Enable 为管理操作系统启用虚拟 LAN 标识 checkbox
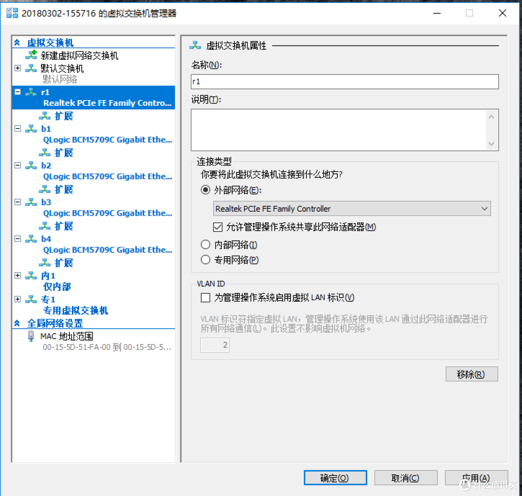This screenshot has width=522, height=496. (205, 297)
